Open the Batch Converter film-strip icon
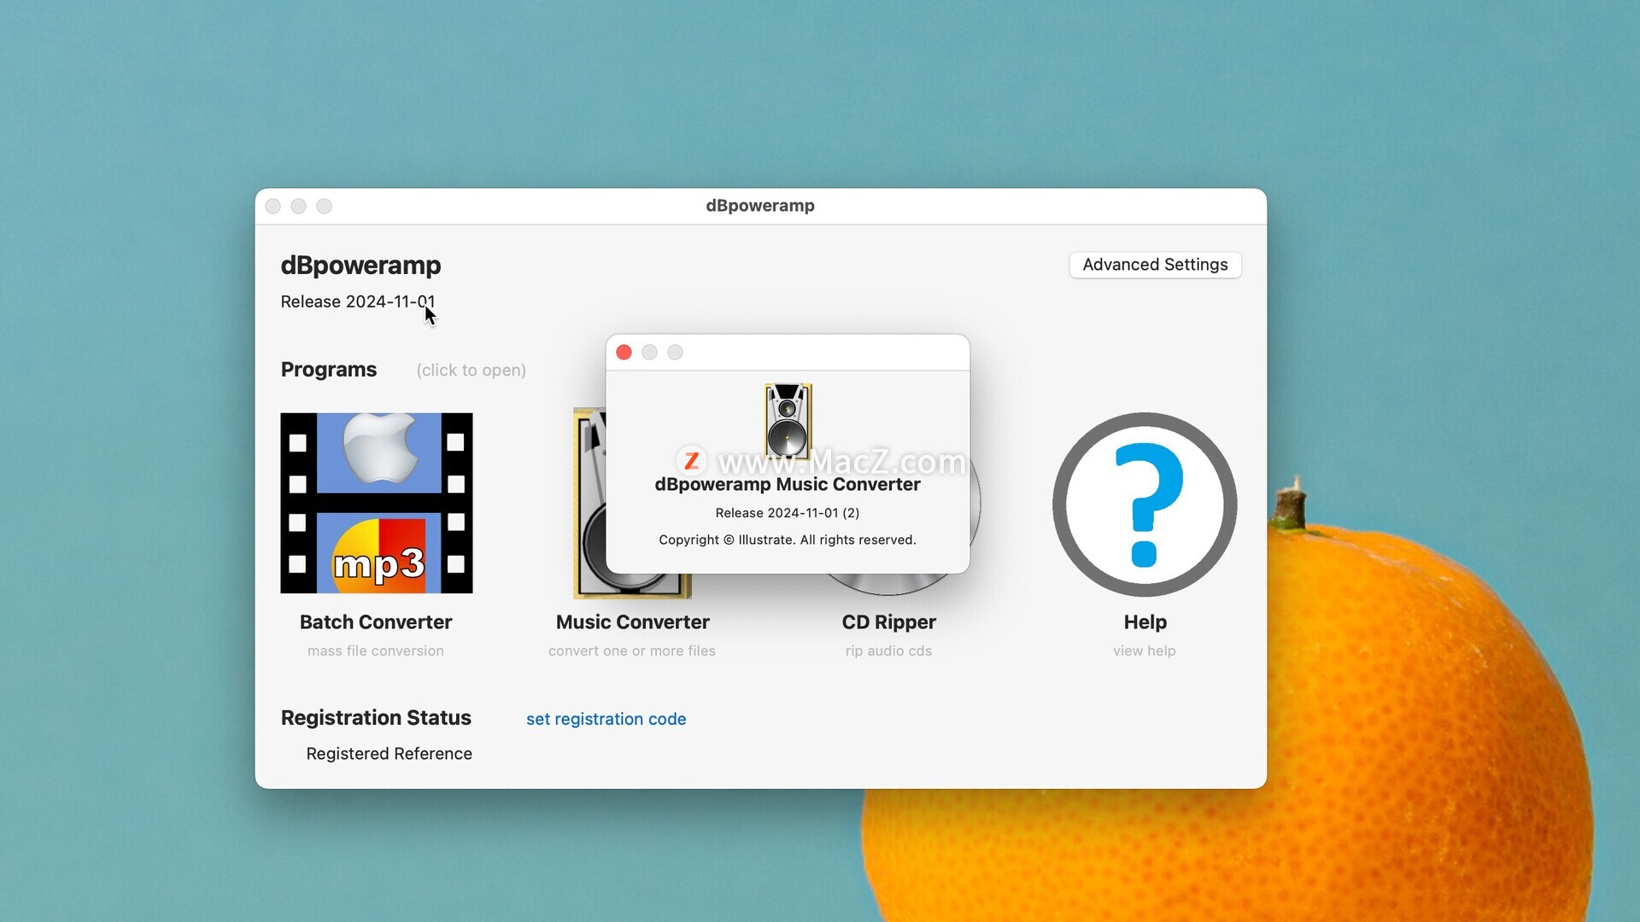The image size is (1640, 922). pyautogui.click(x=376, y=503)
